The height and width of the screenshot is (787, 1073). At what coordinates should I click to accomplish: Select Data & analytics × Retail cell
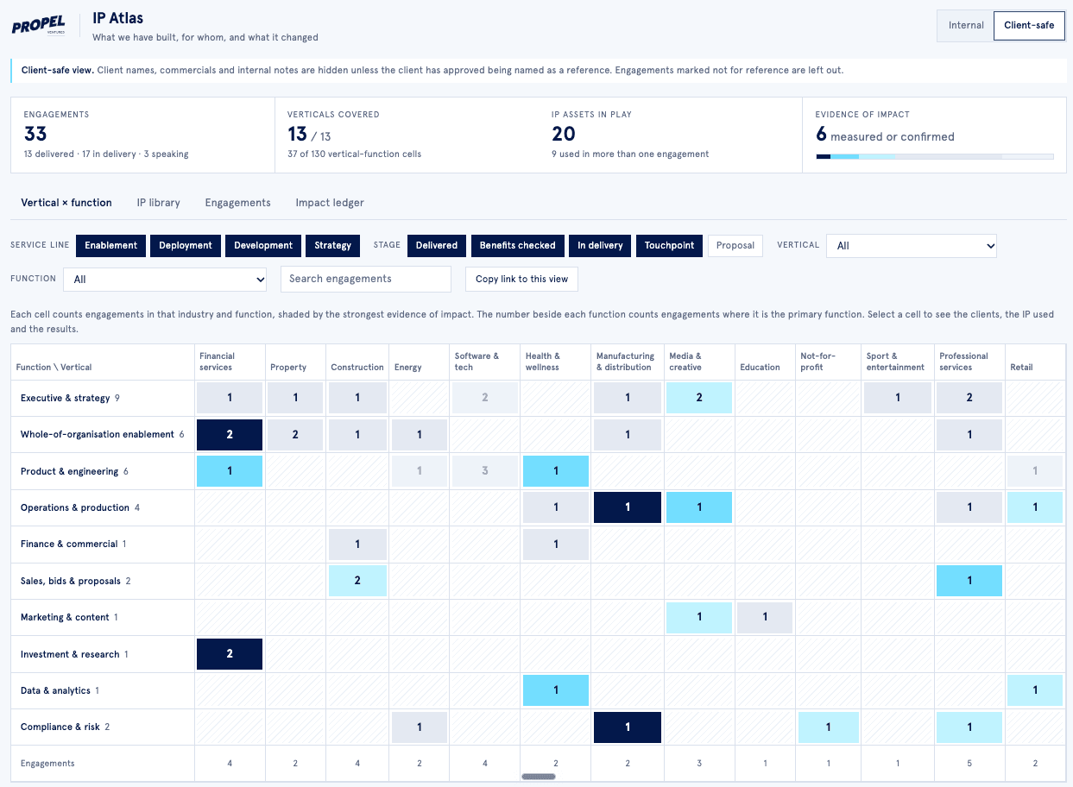[1035, 690]
